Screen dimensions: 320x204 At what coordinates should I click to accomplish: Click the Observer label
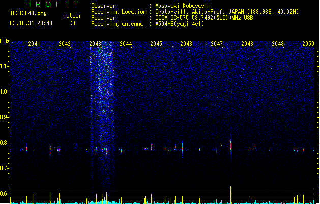pos(103,6)
